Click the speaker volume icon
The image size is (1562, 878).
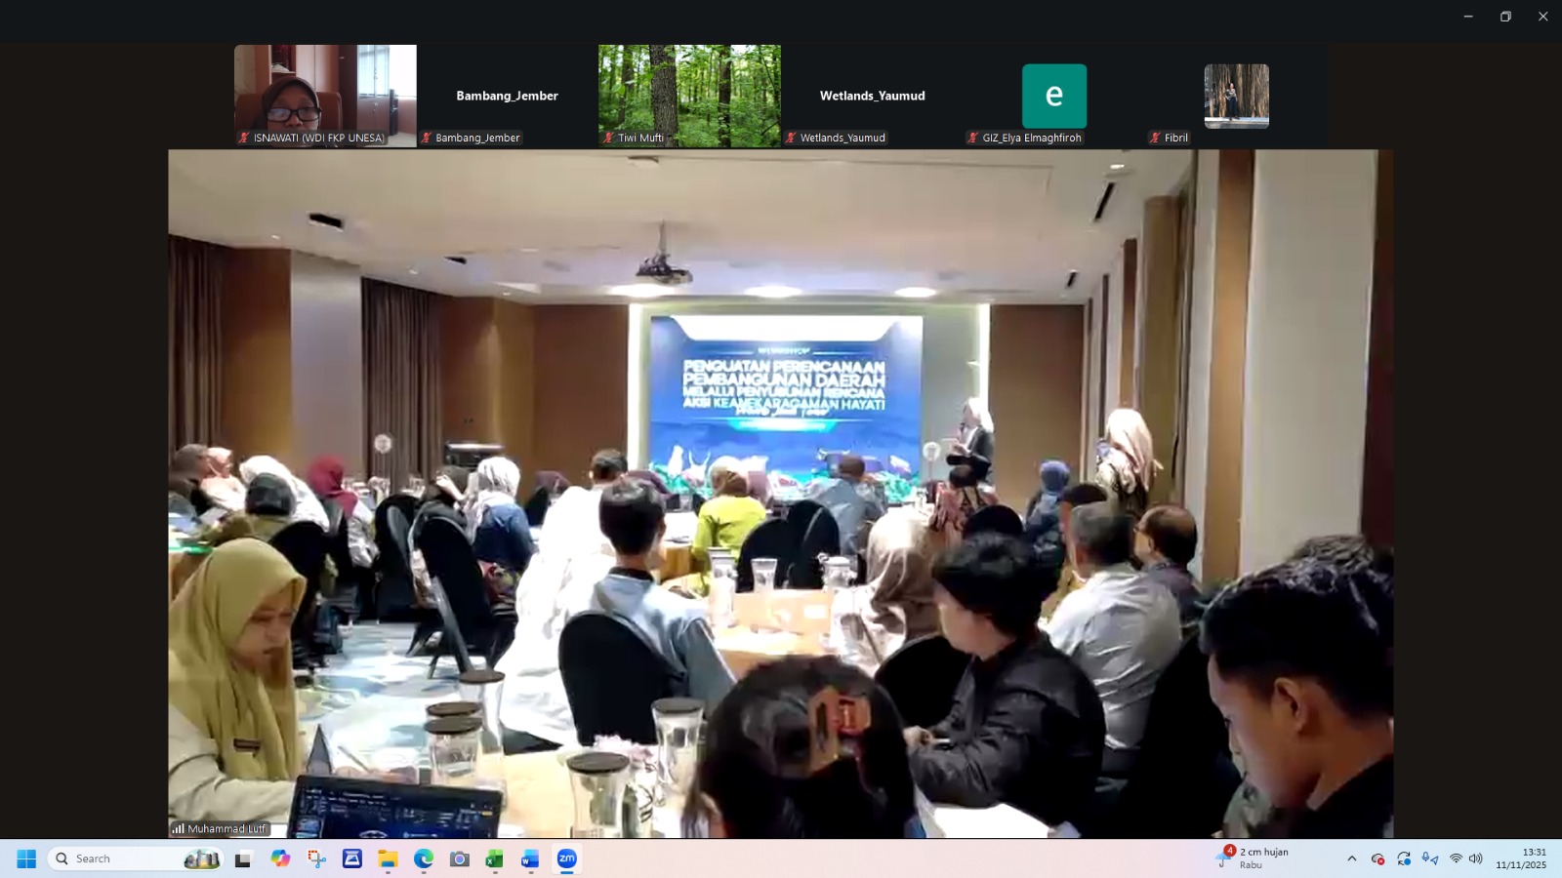1475,858
